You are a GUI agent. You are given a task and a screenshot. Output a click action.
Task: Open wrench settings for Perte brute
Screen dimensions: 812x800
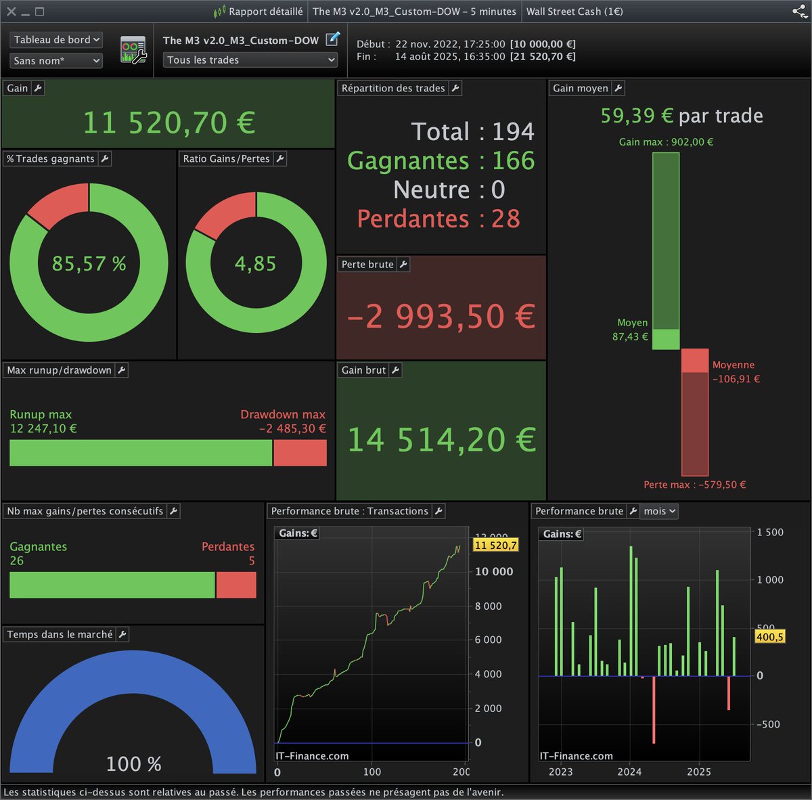(x=403, y=264)
